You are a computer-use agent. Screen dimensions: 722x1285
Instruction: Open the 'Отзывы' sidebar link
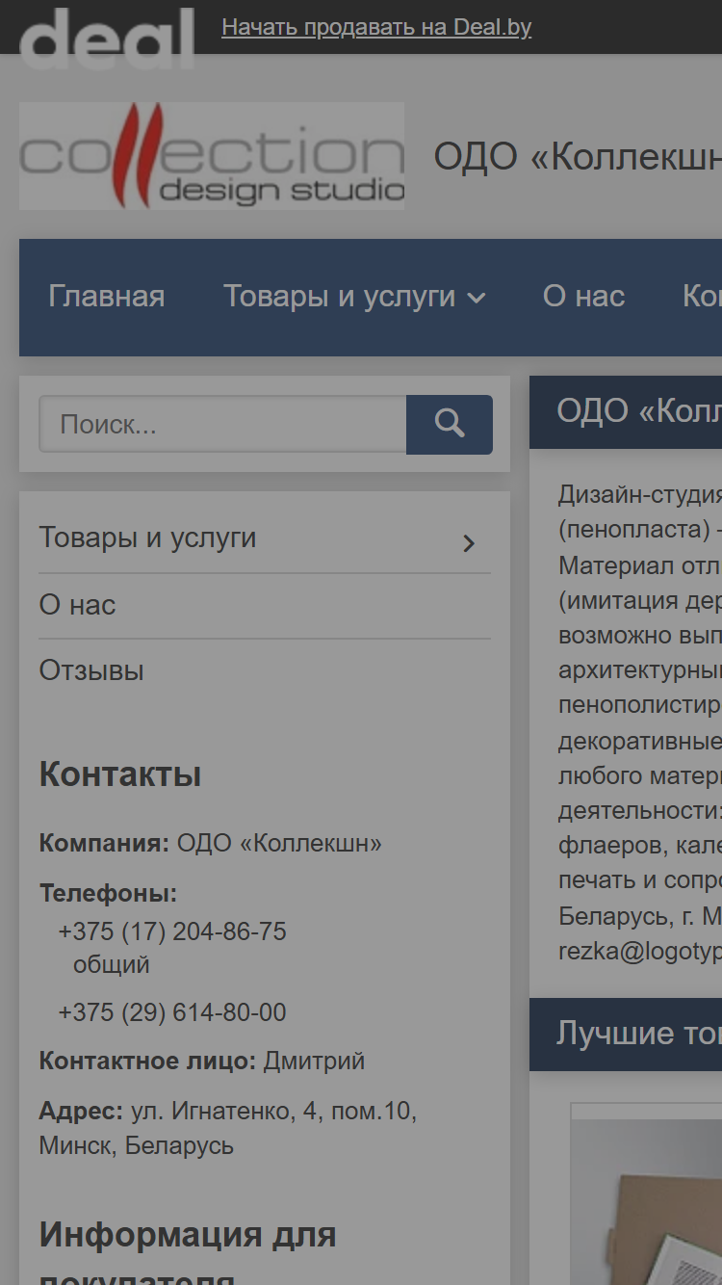pyautogui.click(x=91, y=670)
